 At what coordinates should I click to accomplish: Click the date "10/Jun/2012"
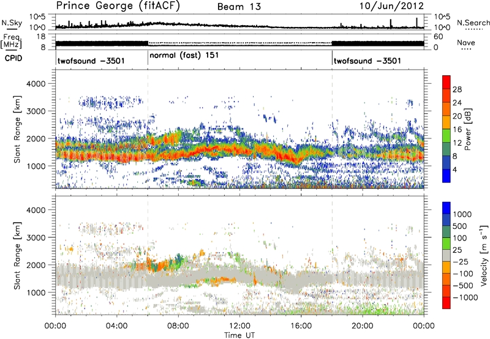coord(391,6)
